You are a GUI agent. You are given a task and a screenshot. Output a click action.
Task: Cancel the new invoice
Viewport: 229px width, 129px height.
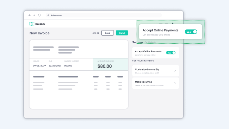click(96, 33)
